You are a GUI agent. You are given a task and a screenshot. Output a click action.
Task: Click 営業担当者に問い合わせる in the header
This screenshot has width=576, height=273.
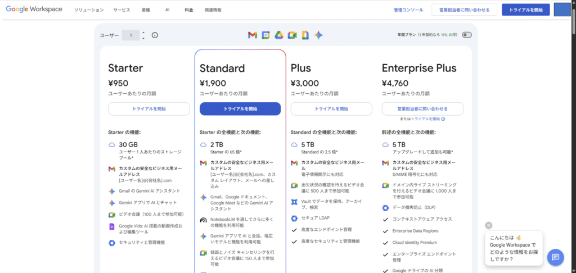464,10
